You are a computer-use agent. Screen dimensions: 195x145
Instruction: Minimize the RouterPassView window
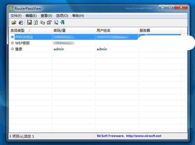click(x=162, y=7)
